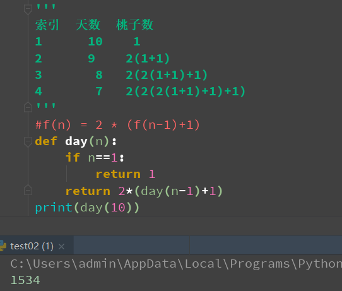
Task: Click the print keyword in last line
Action: pyautogui.click(x=54, y=208)
